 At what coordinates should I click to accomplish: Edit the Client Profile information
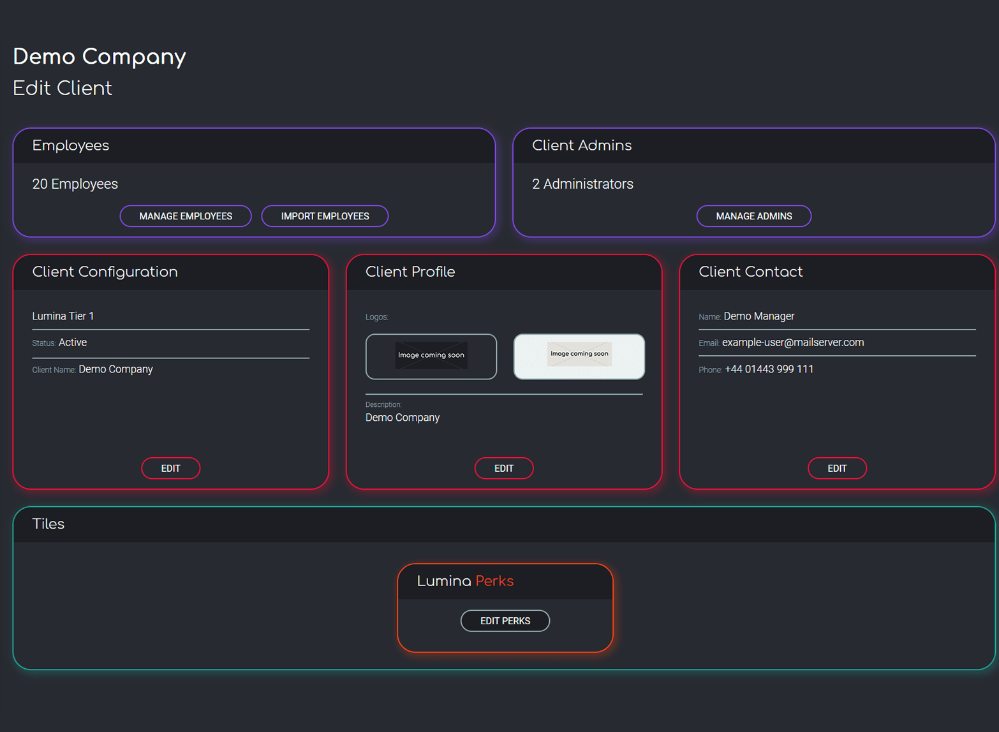504,468
